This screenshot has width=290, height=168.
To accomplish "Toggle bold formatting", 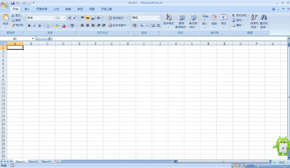I will [29, 26].
